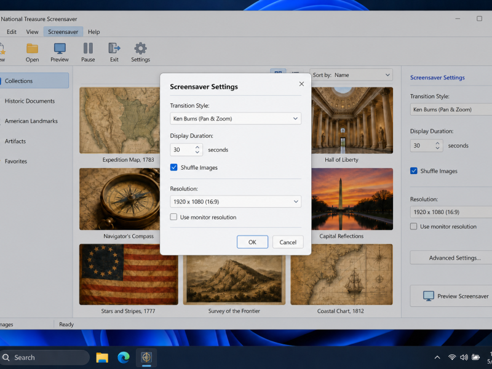This screenshot has width=492, height=369.
Task: Open the Sort by Name dropdown
Action: 351,75
